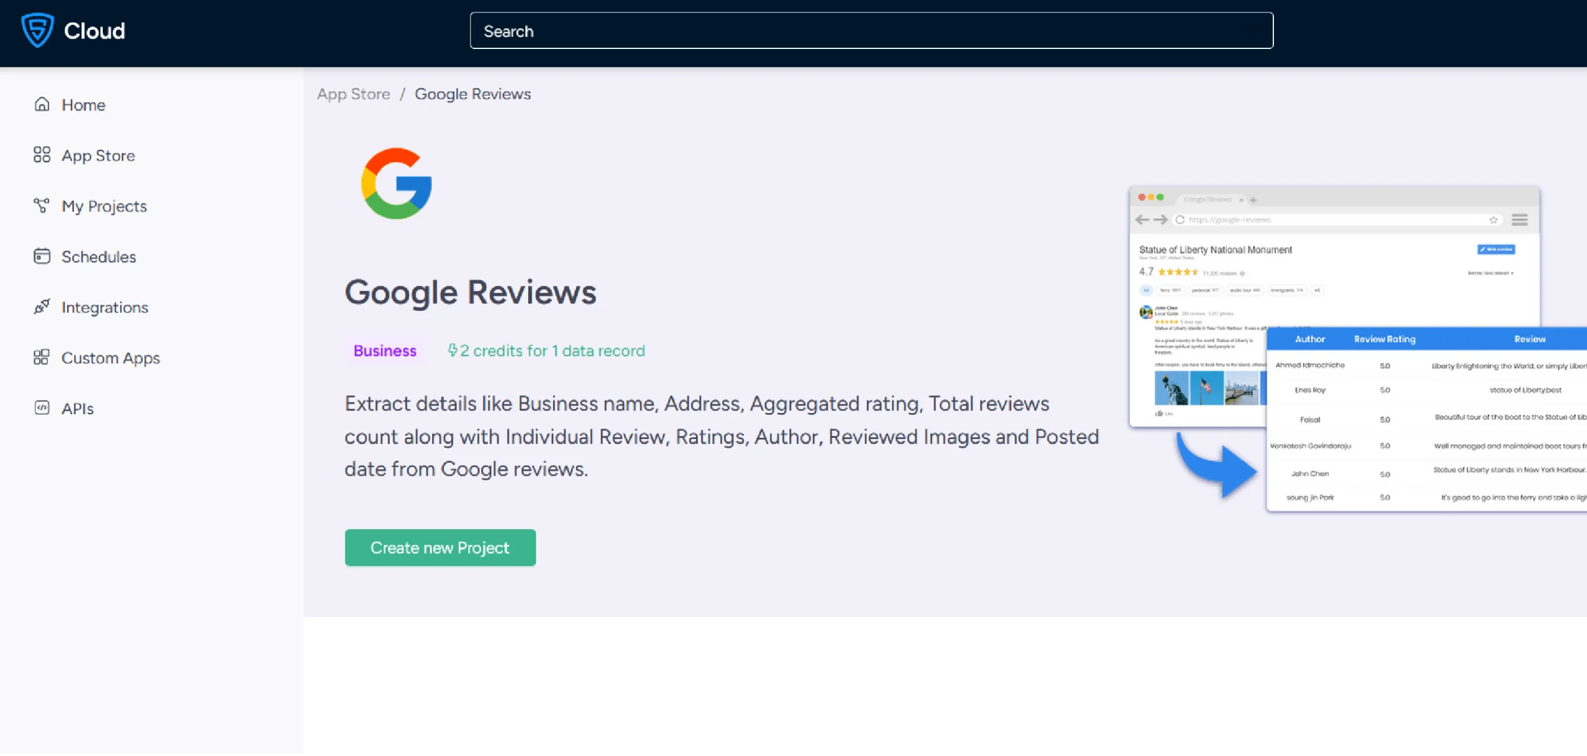Click the Business category tag
1587x756 pixels.
coord(385,351)
